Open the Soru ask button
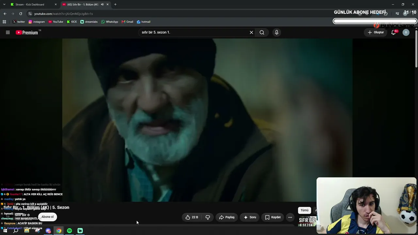This screenshot has width=418, height=235. tap(250, 217)
